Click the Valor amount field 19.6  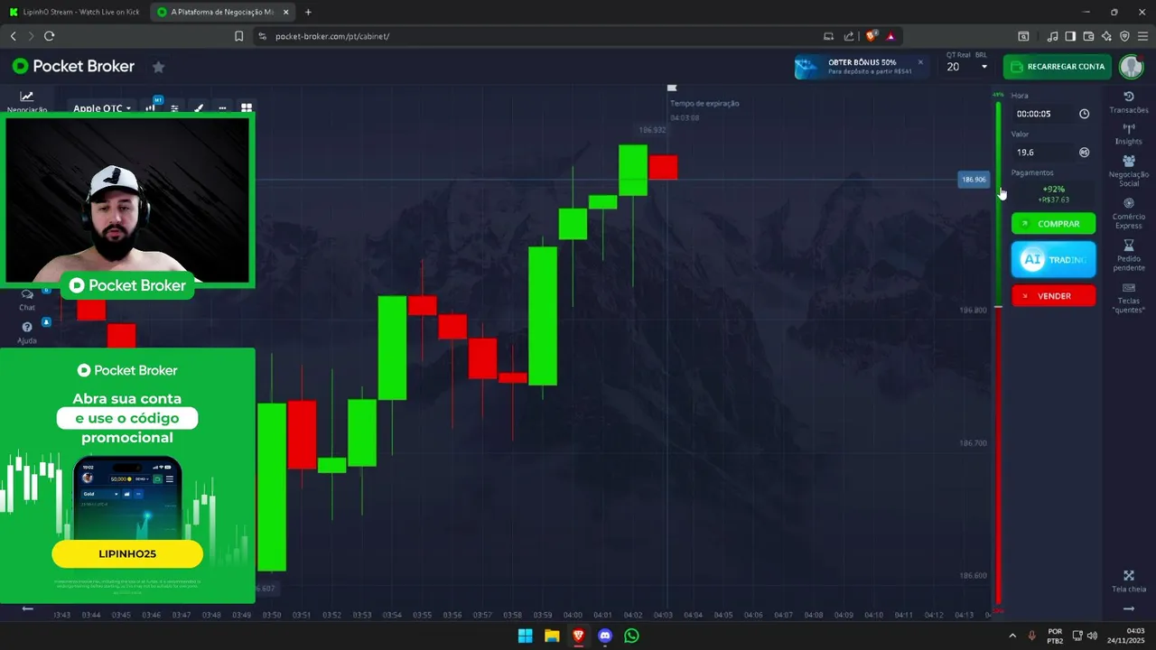pyautogui.click(x=1042, y=153)
